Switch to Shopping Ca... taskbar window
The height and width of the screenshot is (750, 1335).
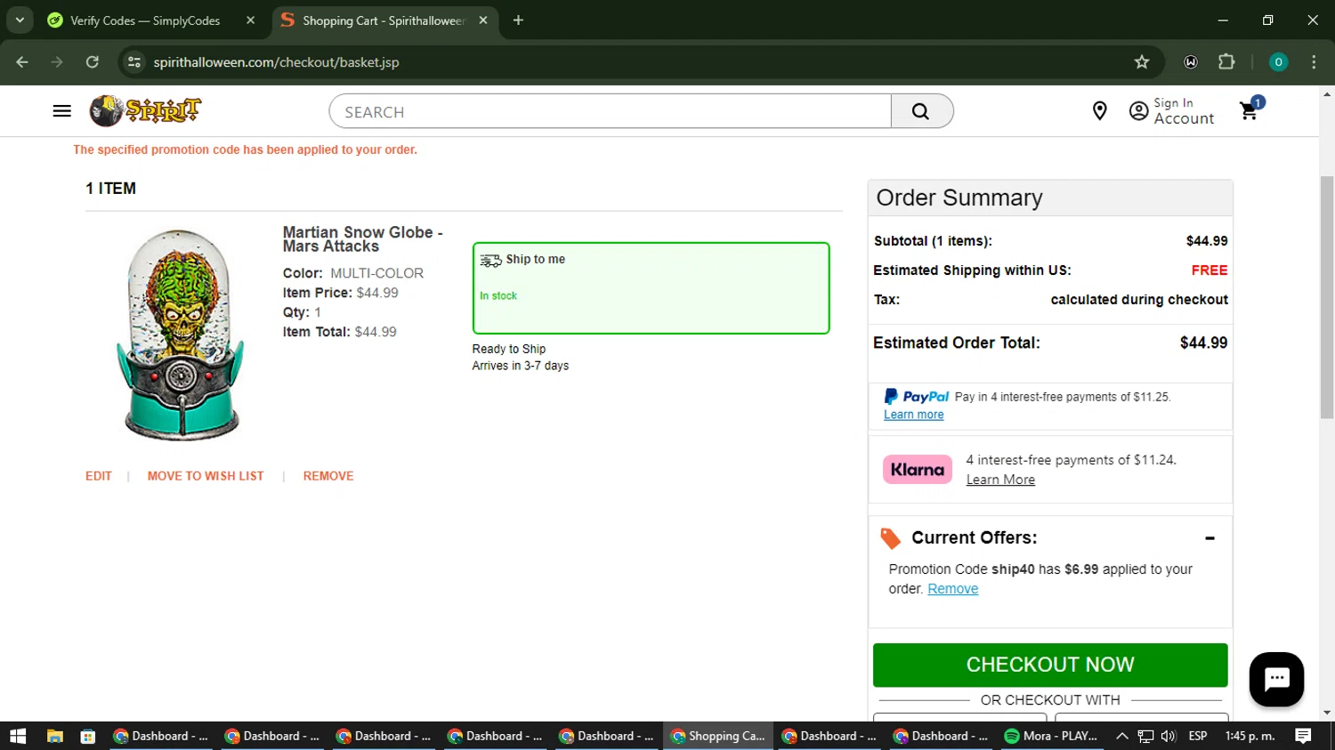tap(717, 736)
